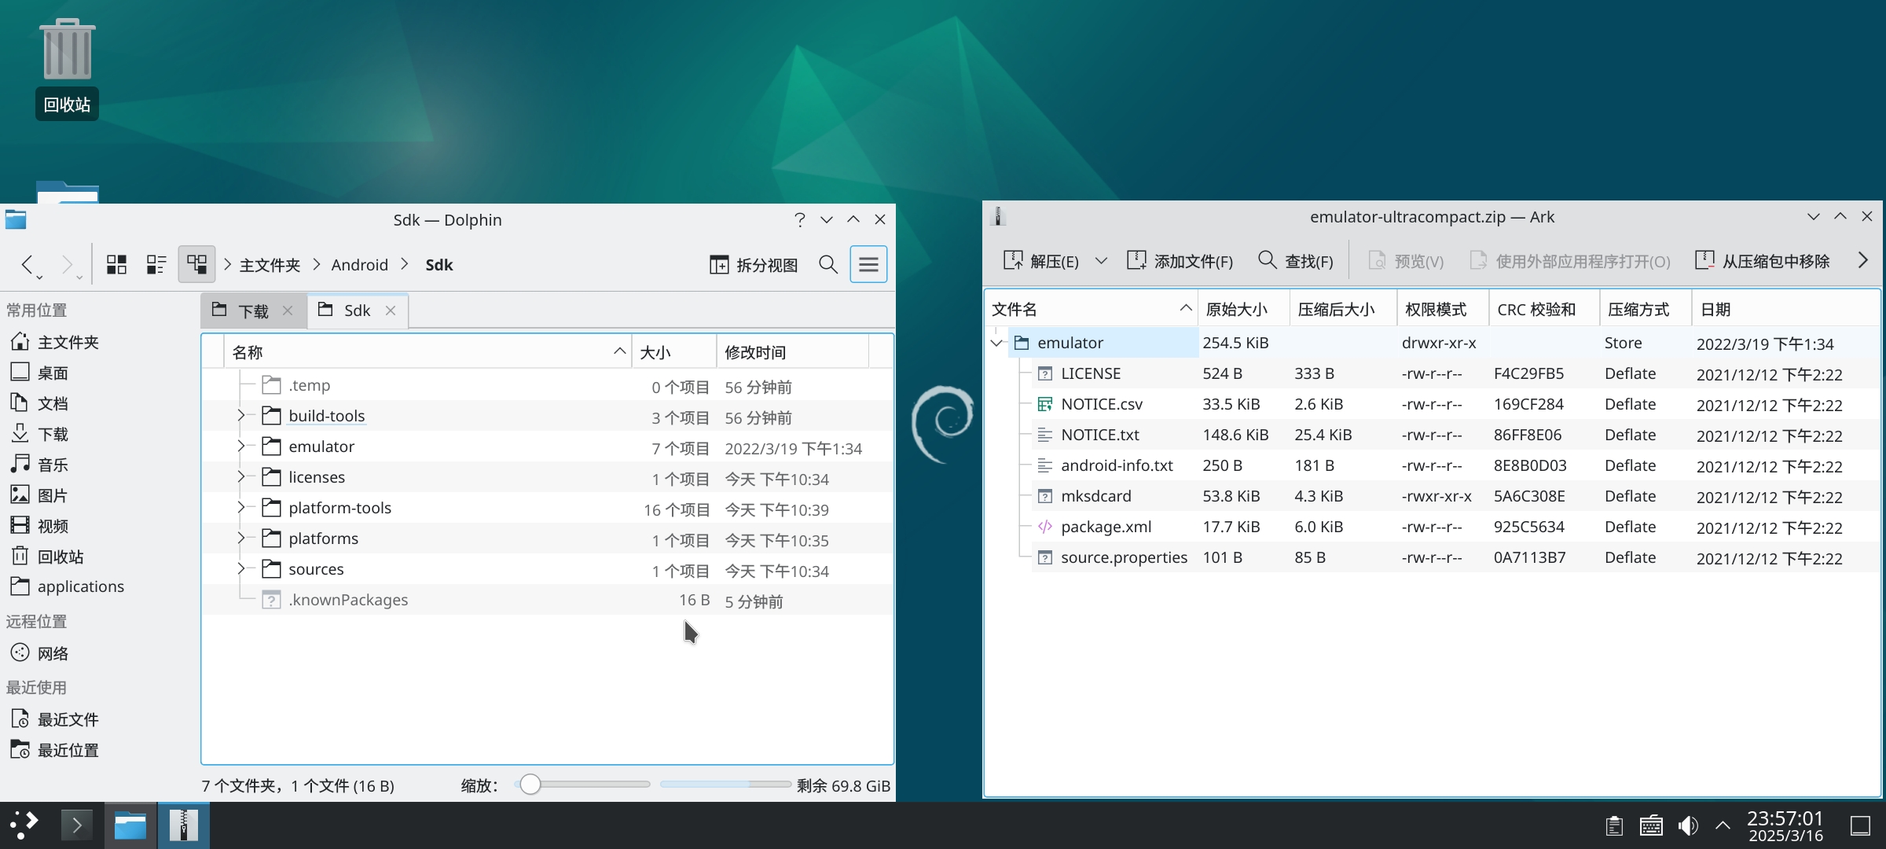Close the Sdk tab

click(x=391, y=311)
